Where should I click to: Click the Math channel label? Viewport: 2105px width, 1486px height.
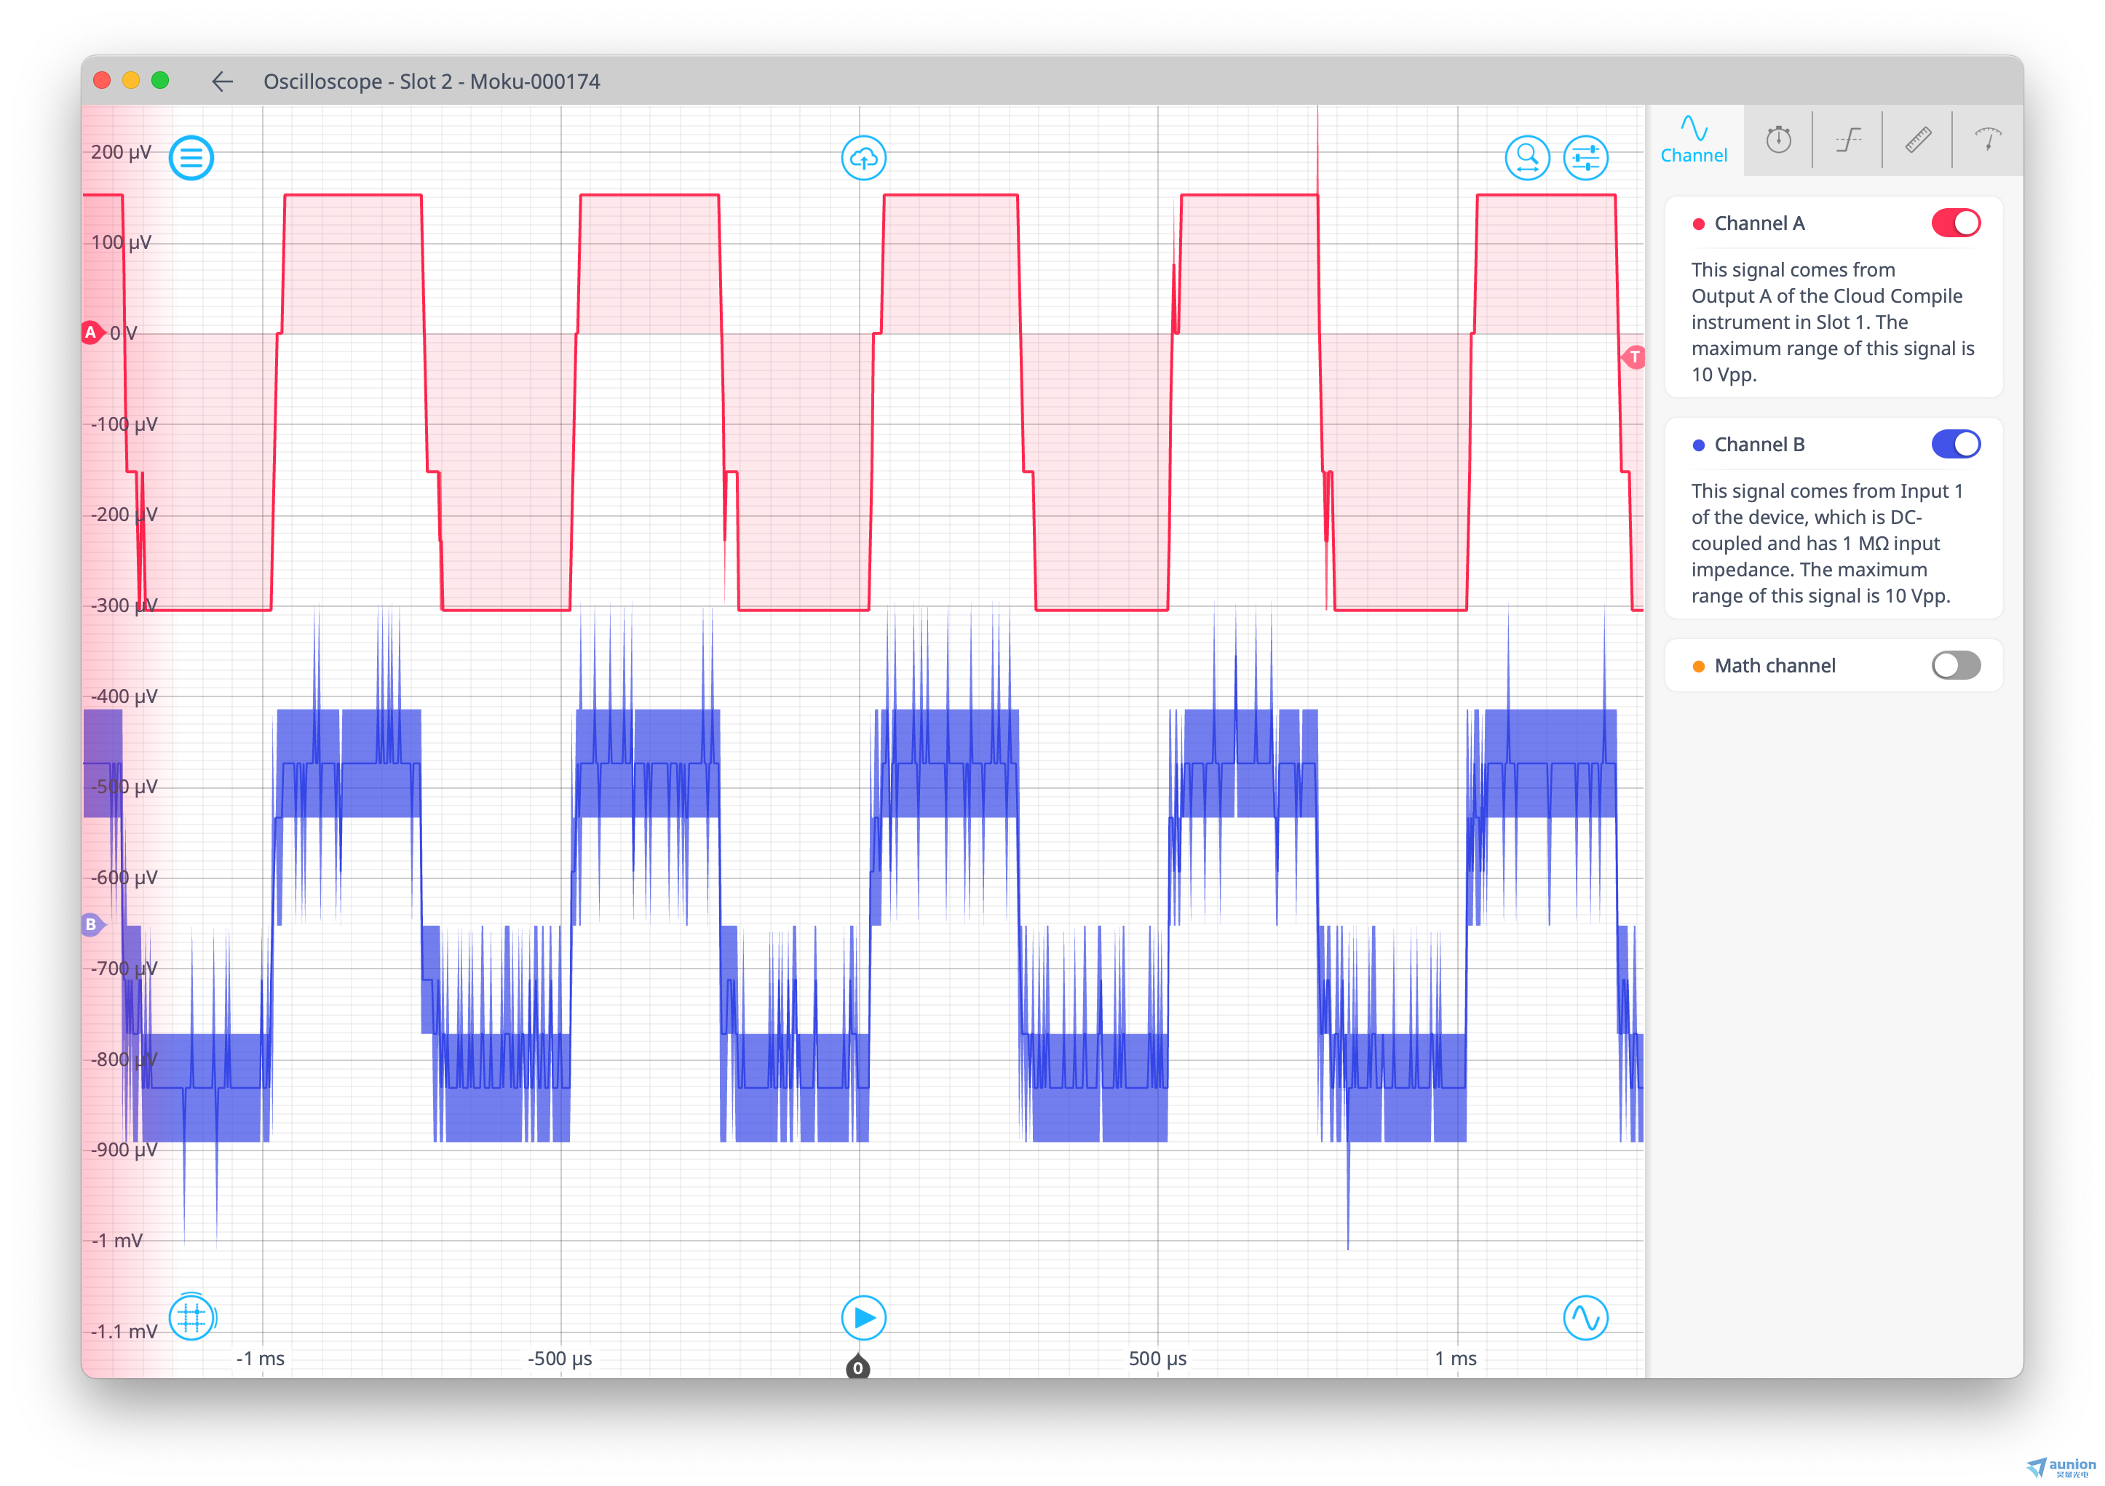pyautogui.click(x=1775, y=666)
